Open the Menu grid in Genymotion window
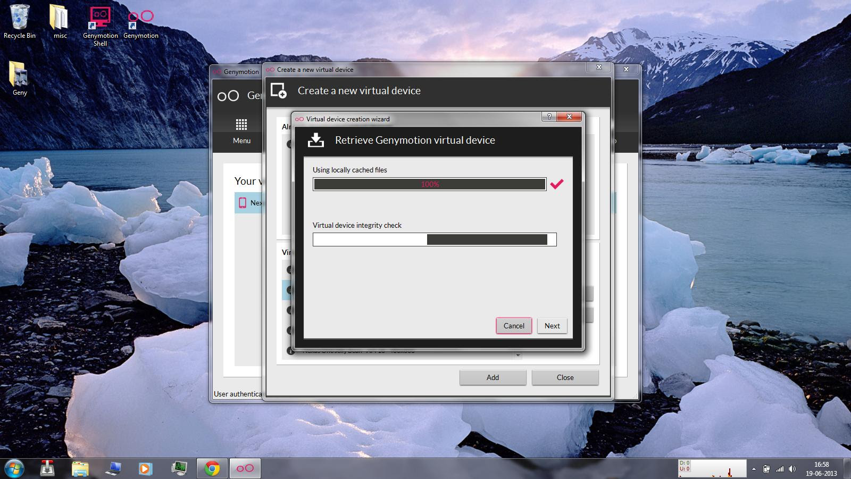Viewport: 851px width, 479px height. [241, 131]
